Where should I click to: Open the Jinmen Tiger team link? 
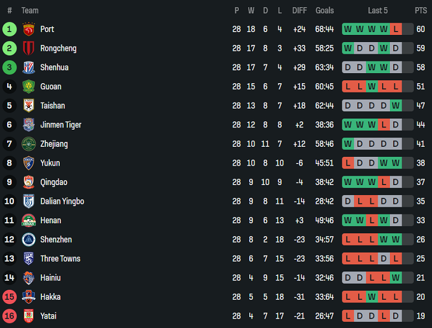click(x=61, y=125)
